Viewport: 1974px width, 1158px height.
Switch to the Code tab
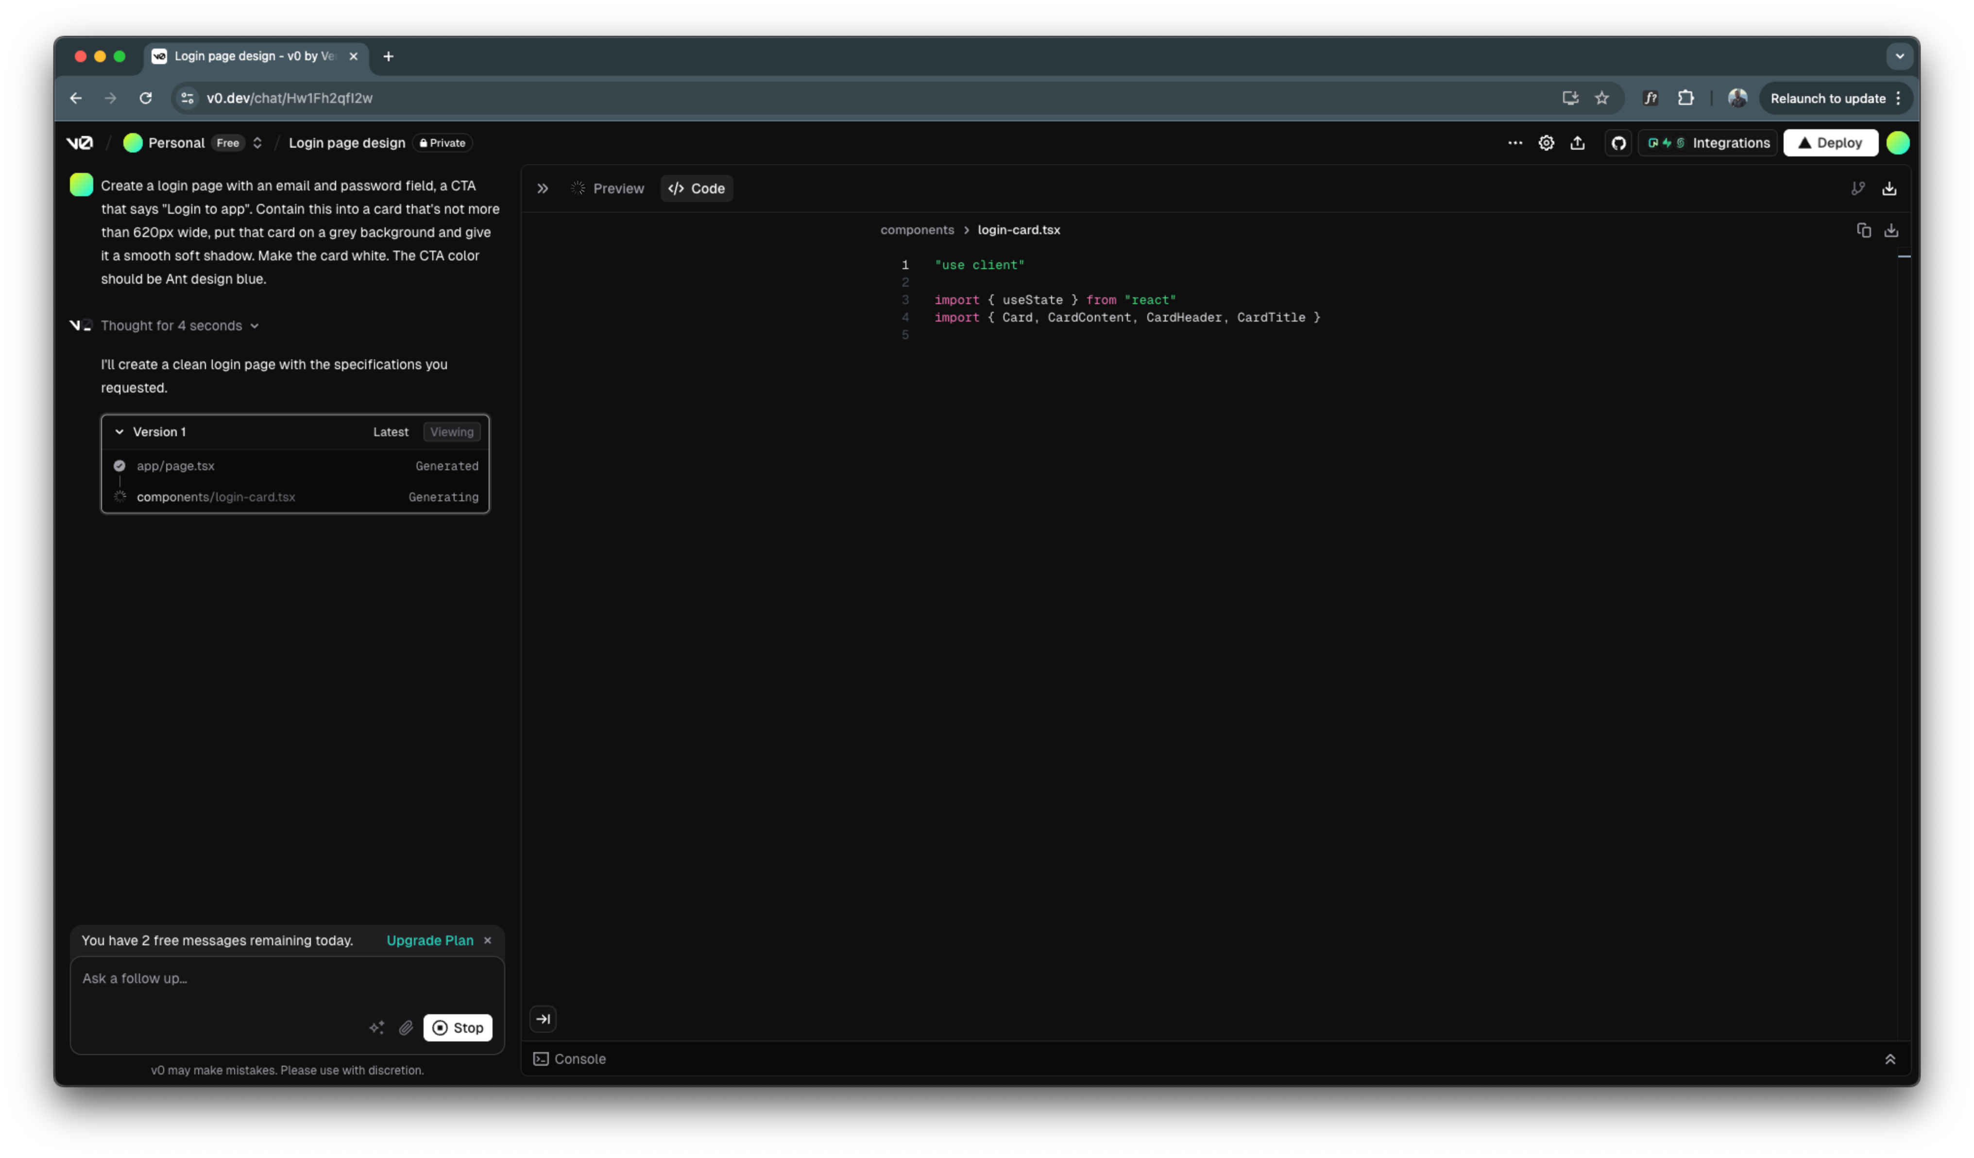697,188
